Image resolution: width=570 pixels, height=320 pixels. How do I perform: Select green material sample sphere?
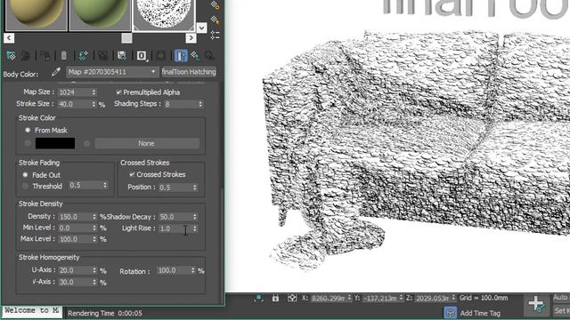pyautogui.click(x=100, y=14)
